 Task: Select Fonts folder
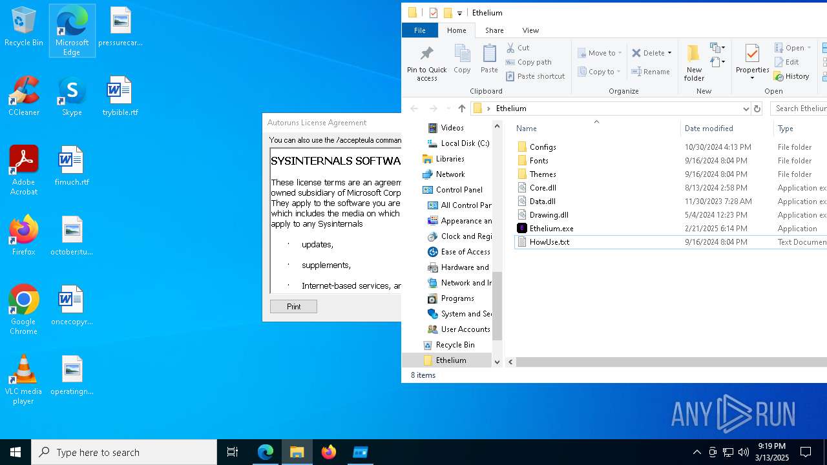click(539, 161)
